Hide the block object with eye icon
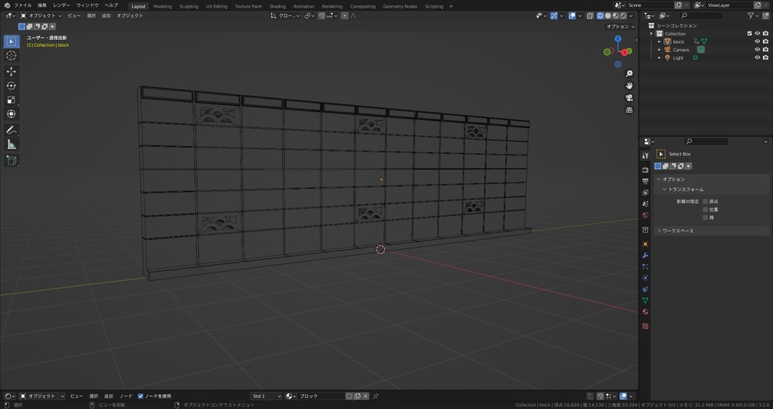Image resolution: width=773 pixels, height=409 pixels. point(758,42)
